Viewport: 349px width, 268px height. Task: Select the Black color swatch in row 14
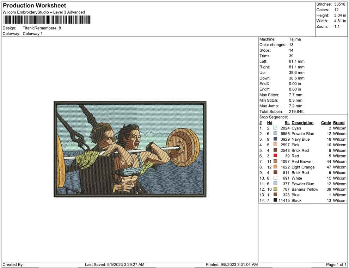(275, 200)
